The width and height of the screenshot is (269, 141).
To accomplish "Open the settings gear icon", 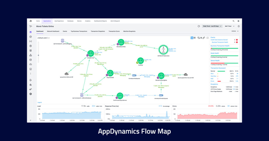I will tap(238, 21).
